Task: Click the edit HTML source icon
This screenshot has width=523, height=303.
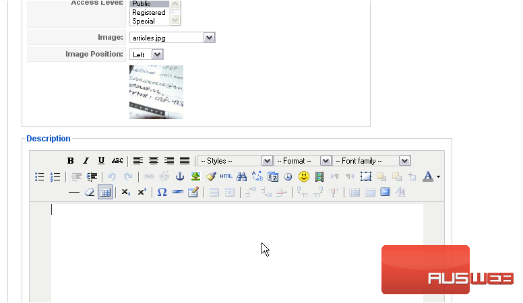Action: pos(226,176)
